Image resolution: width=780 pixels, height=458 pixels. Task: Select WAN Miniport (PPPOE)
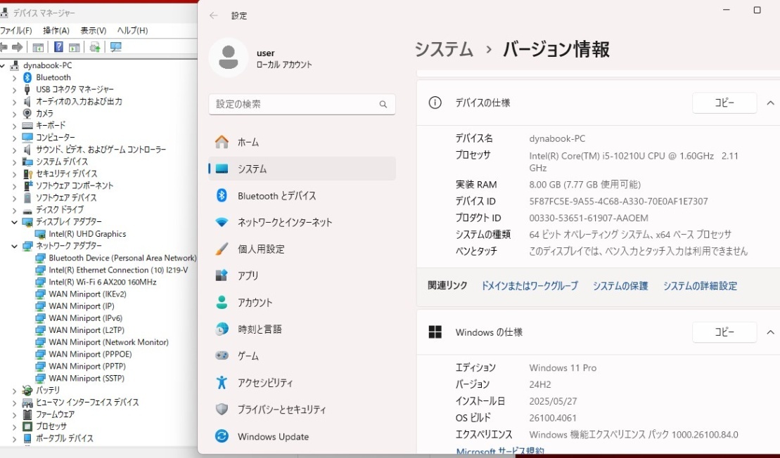[x=90, y=354]
